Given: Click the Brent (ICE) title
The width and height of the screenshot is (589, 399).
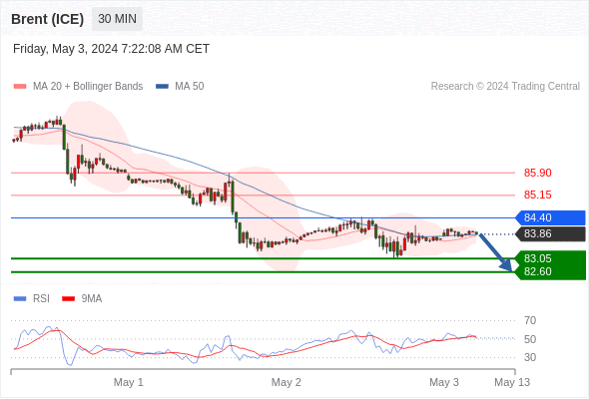Looking at the screenshot, I should click(x=47, y=19).
